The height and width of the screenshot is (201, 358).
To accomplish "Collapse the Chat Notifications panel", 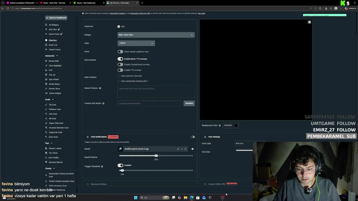I will [x=88, y=137].
